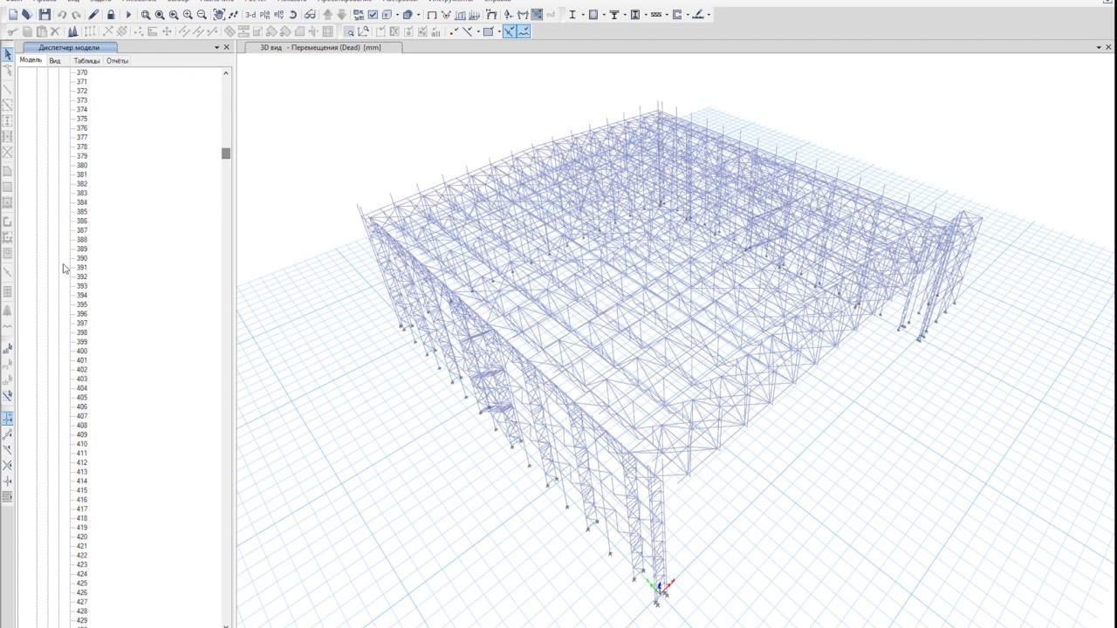1117x628 pixels.
Task: Click the Undo arrow icon
Action: click(62, 15)
